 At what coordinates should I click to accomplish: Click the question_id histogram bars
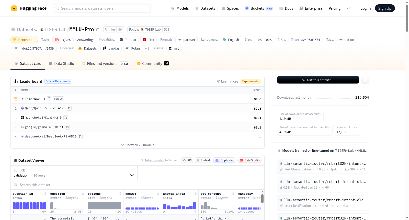click(29, 206)
